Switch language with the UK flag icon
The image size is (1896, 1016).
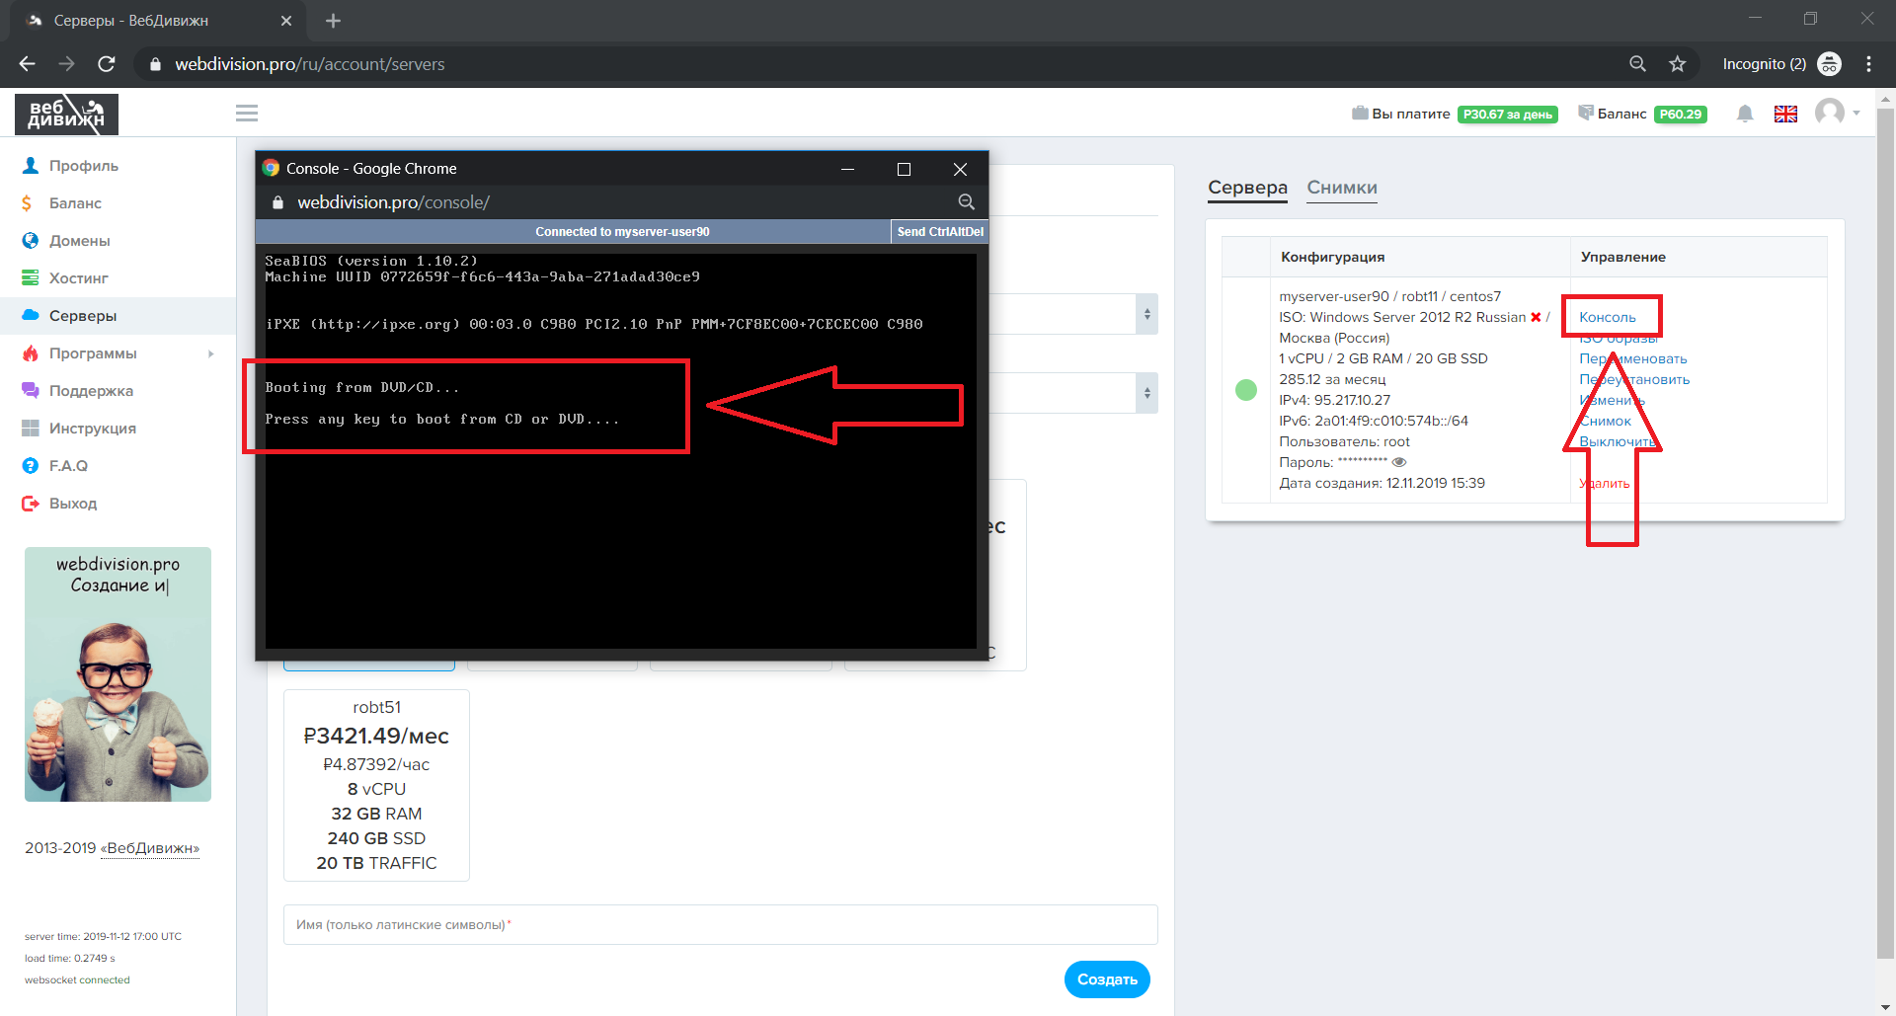pyautogui.click(x=1785, y=114)
